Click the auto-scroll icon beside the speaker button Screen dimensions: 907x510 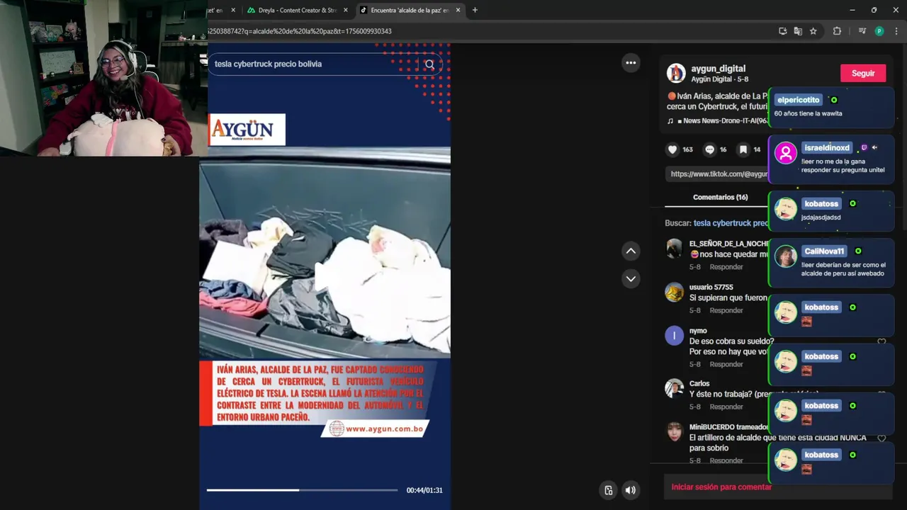click(608, 490)
